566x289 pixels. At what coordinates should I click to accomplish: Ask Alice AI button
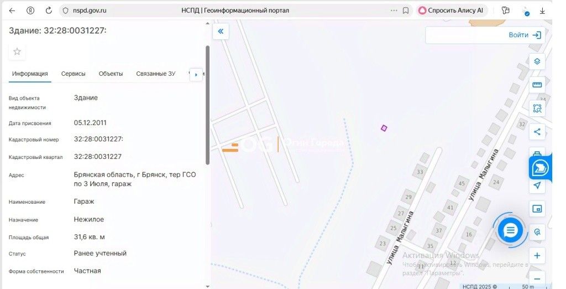pos(452,11)
